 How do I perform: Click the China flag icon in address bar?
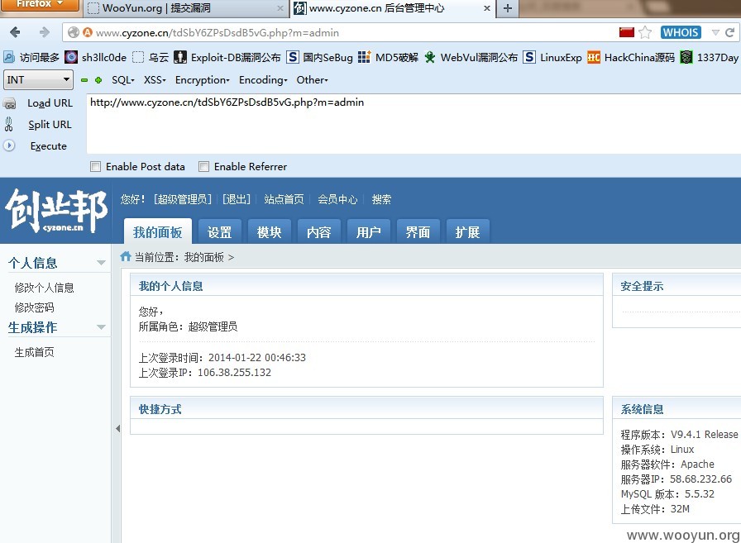[627, 32]
